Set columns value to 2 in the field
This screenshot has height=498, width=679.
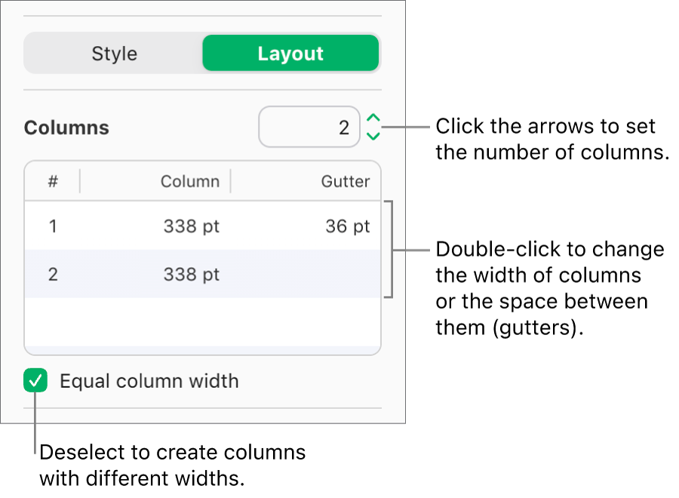point(309,127)
